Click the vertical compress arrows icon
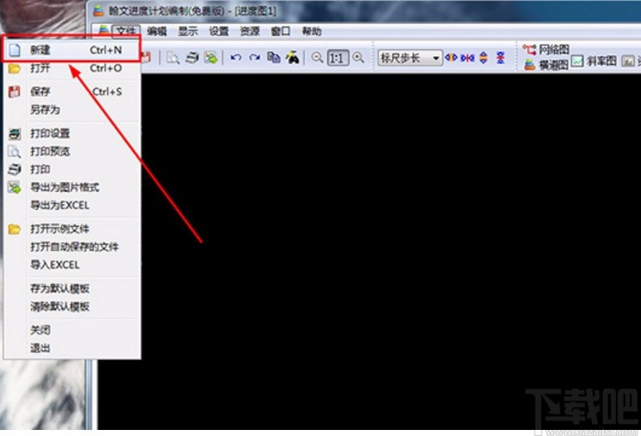The image size is (641, 436). (500, 58)
